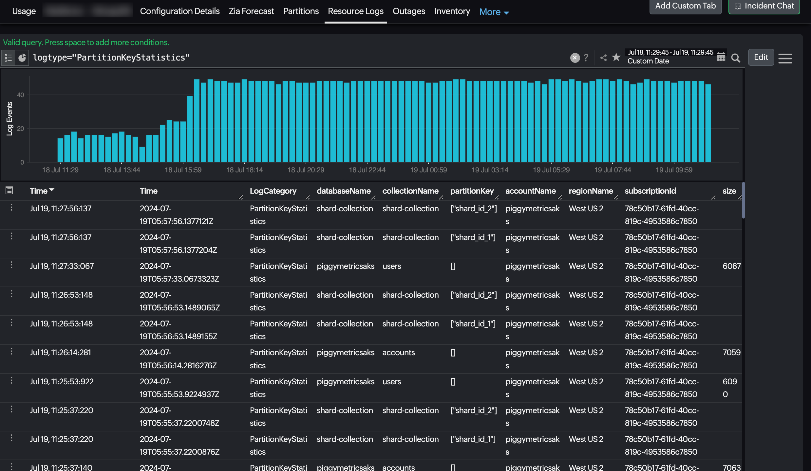Clear the current search query
This screenshot has width=811, height=471.
[575, 58]
